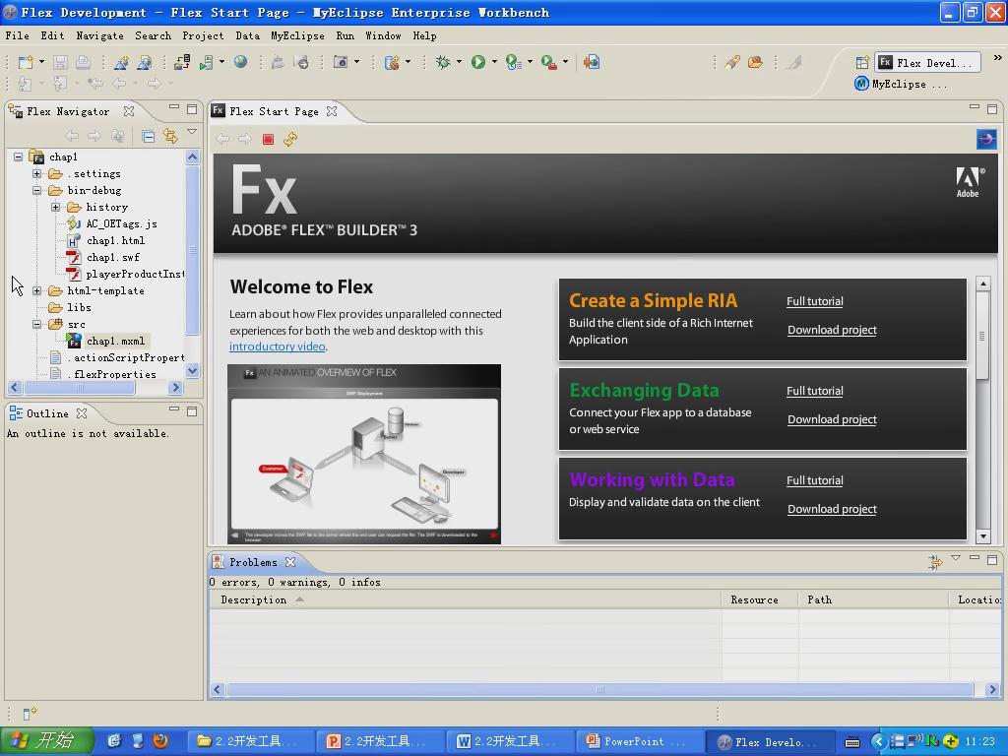1008x756 pixels.
Task: Click the Windows Start button
Action: click(46, 741)
